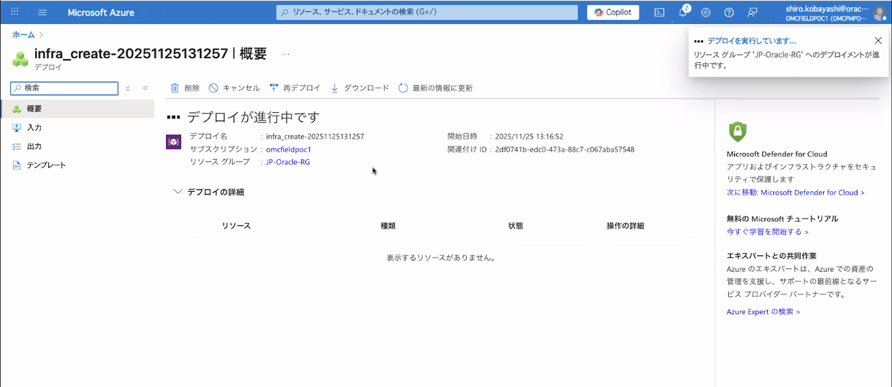Refresh deployment status with 最新の情報に更新
The height and width of the screenshot is (387, 892).
(x=435, y=88)
